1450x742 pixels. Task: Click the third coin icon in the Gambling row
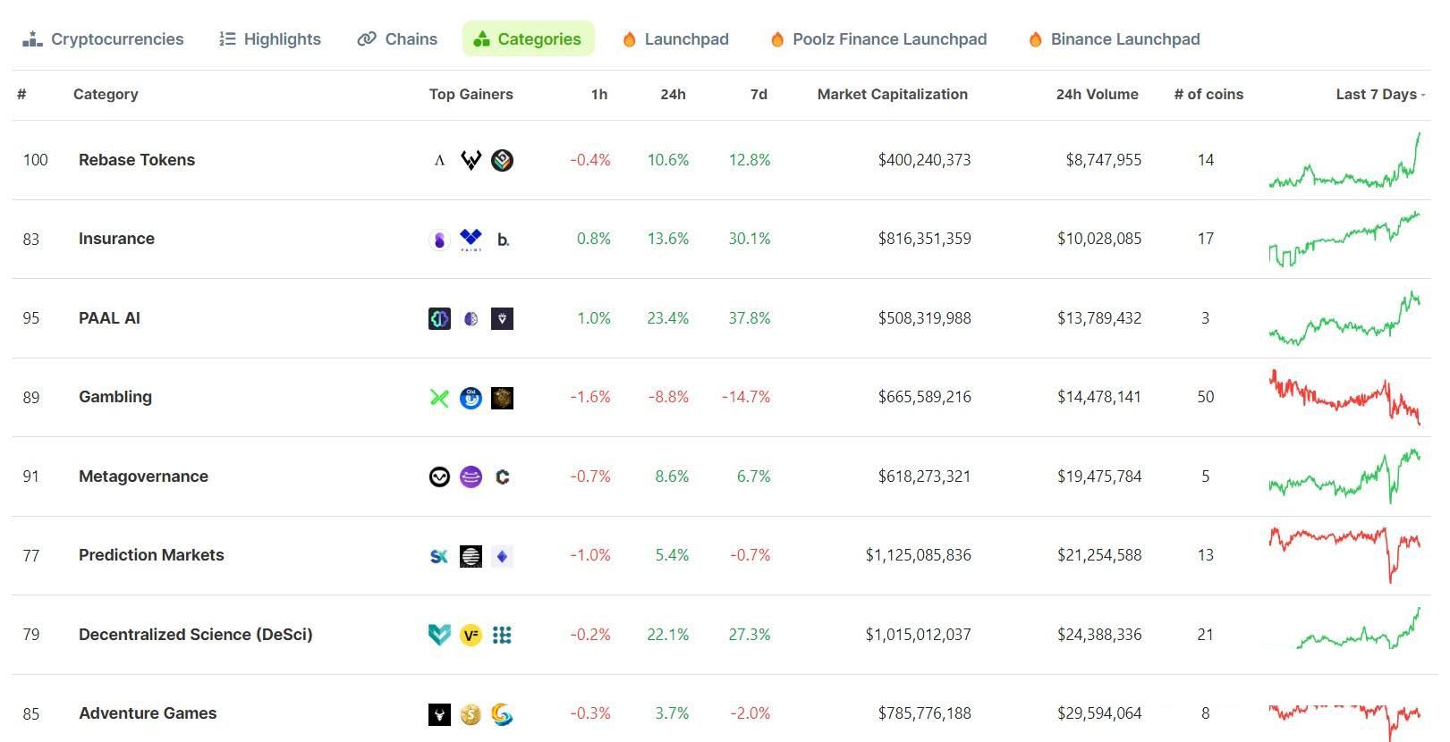[x=503, y=398]
